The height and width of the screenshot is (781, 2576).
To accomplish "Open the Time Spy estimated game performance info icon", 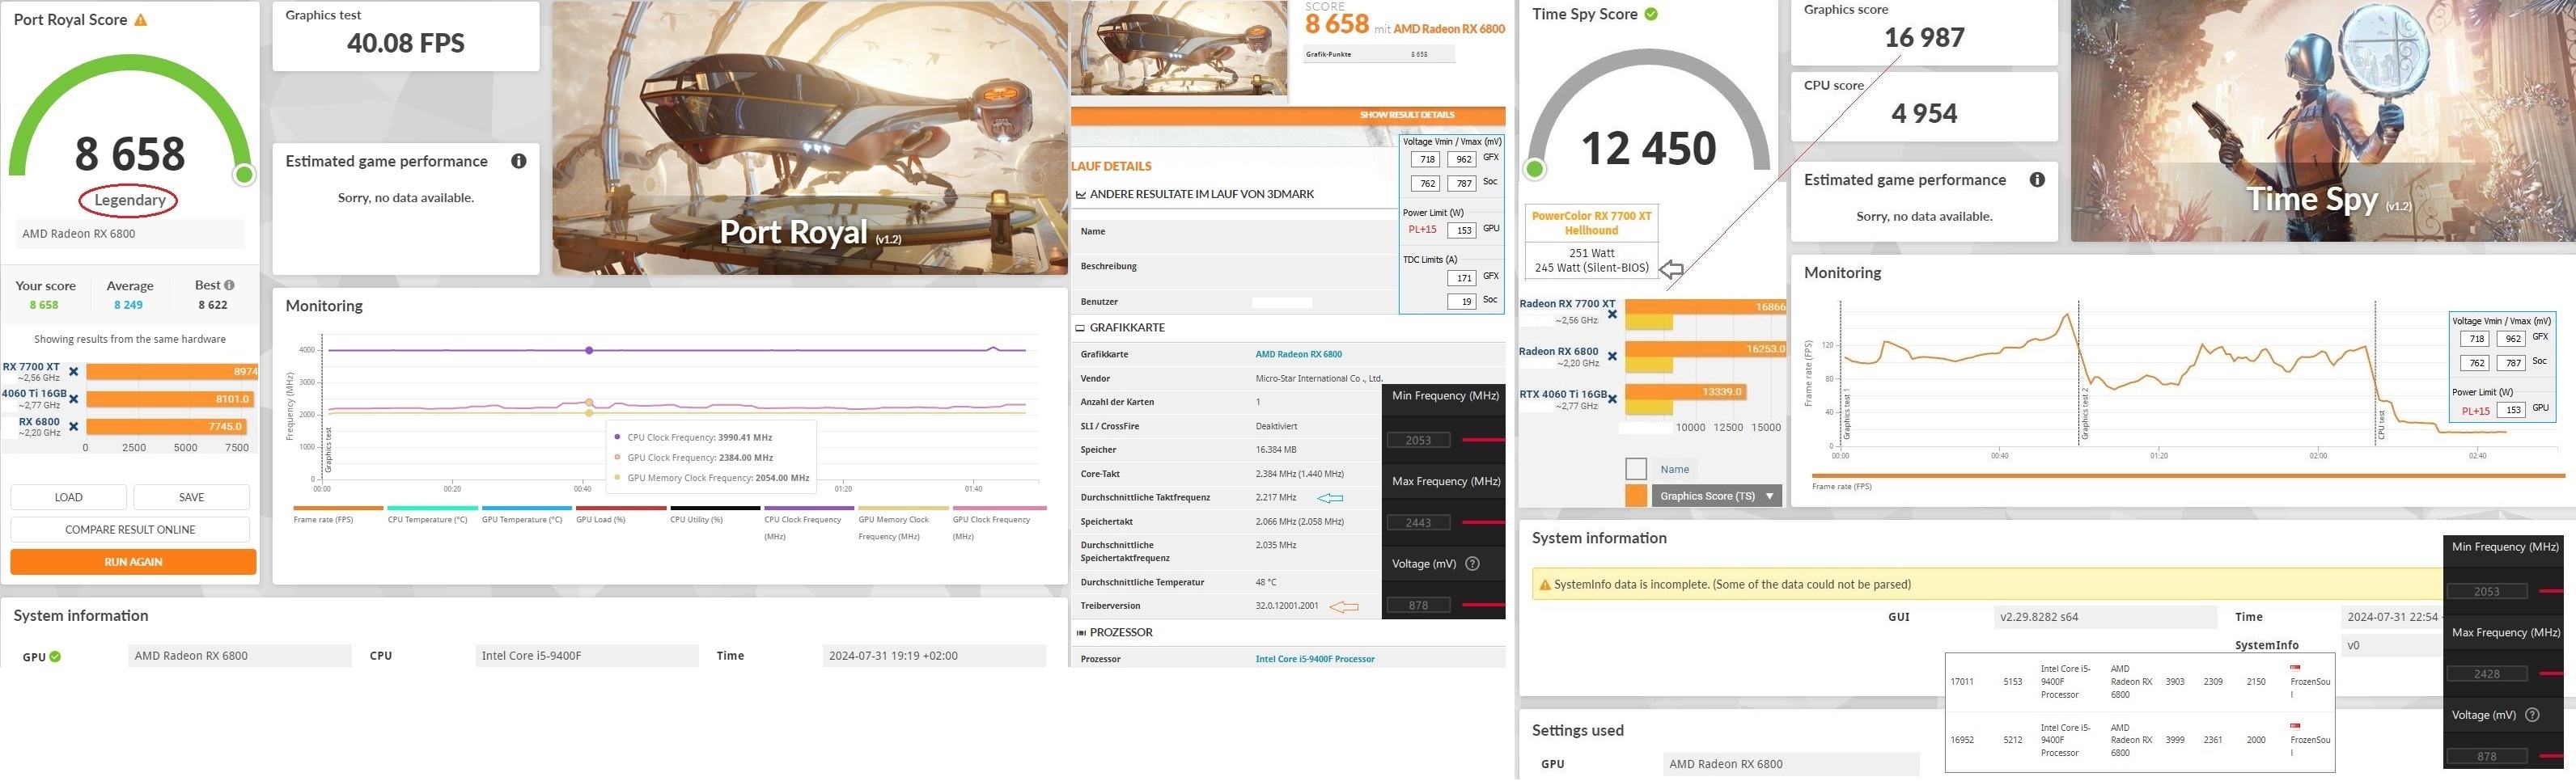I will 2037,179.
